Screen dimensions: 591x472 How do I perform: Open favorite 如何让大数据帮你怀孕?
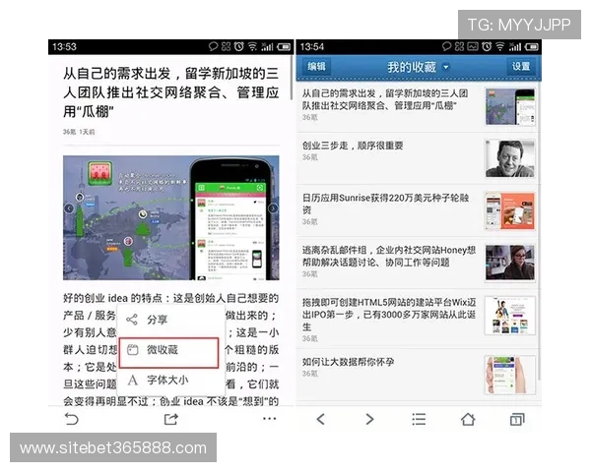(x=419, y=375)
